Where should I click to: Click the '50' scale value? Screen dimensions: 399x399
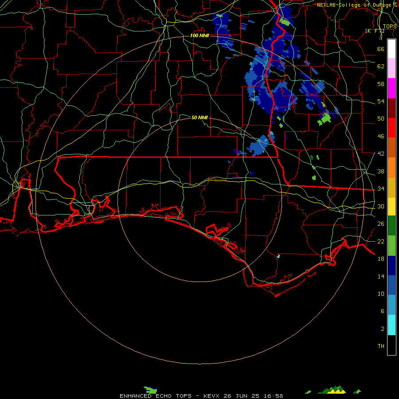(x=381, y=119)
